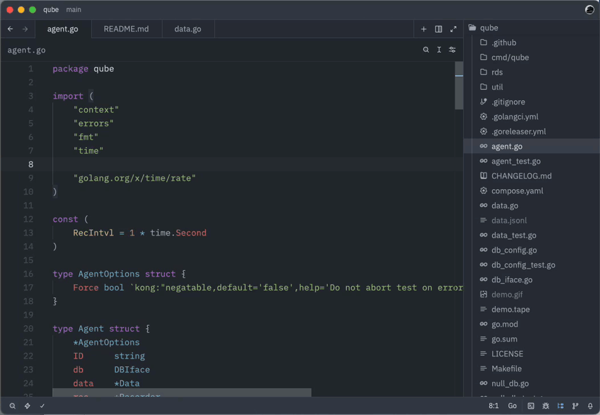Open agent_test.go in the file tree

pos(516,161)
